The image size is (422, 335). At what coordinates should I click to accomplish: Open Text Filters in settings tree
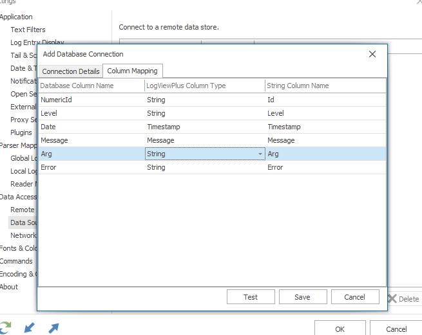(28, 30)
